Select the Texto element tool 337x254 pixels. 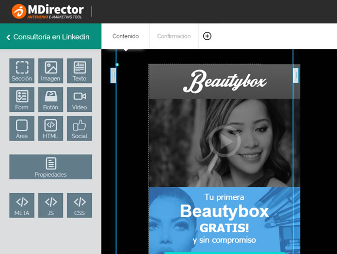(79, 71)
